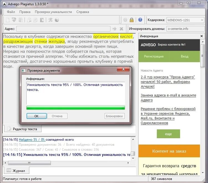208x183 pixels.
Task: Open link Замена адреса e-mail в аккаунте
Action: (168, 98)
